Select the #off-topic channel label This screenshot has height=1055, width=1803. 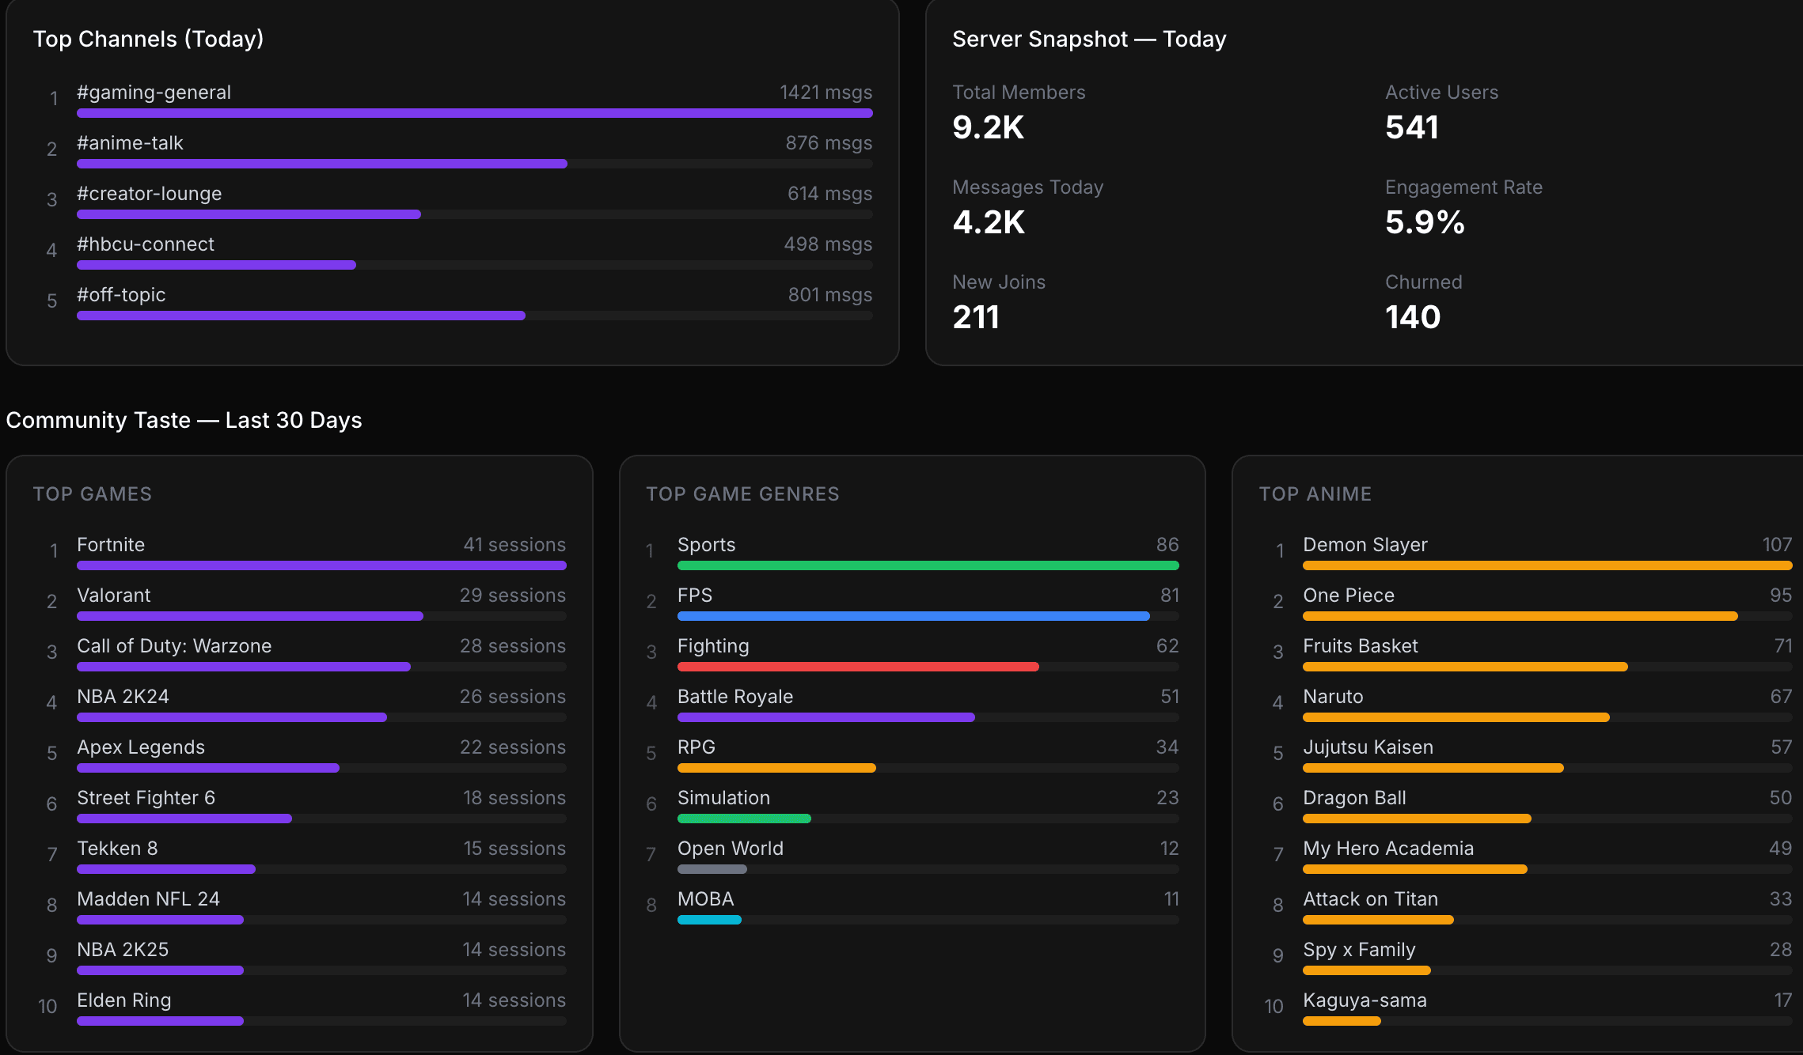pos(121,295)
